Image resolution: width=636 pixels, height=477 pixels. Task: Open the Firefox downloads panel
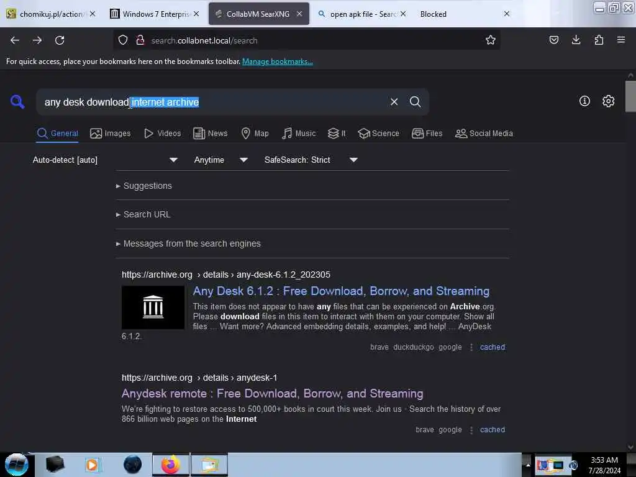coord(576,40)
